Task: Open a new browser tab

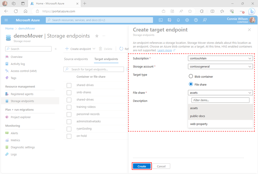Action: (x=85, y=3)
